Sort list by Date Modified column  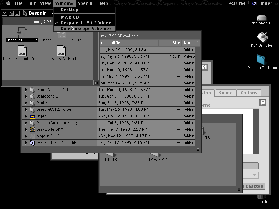pyautogui.click(x=128, y=43)
